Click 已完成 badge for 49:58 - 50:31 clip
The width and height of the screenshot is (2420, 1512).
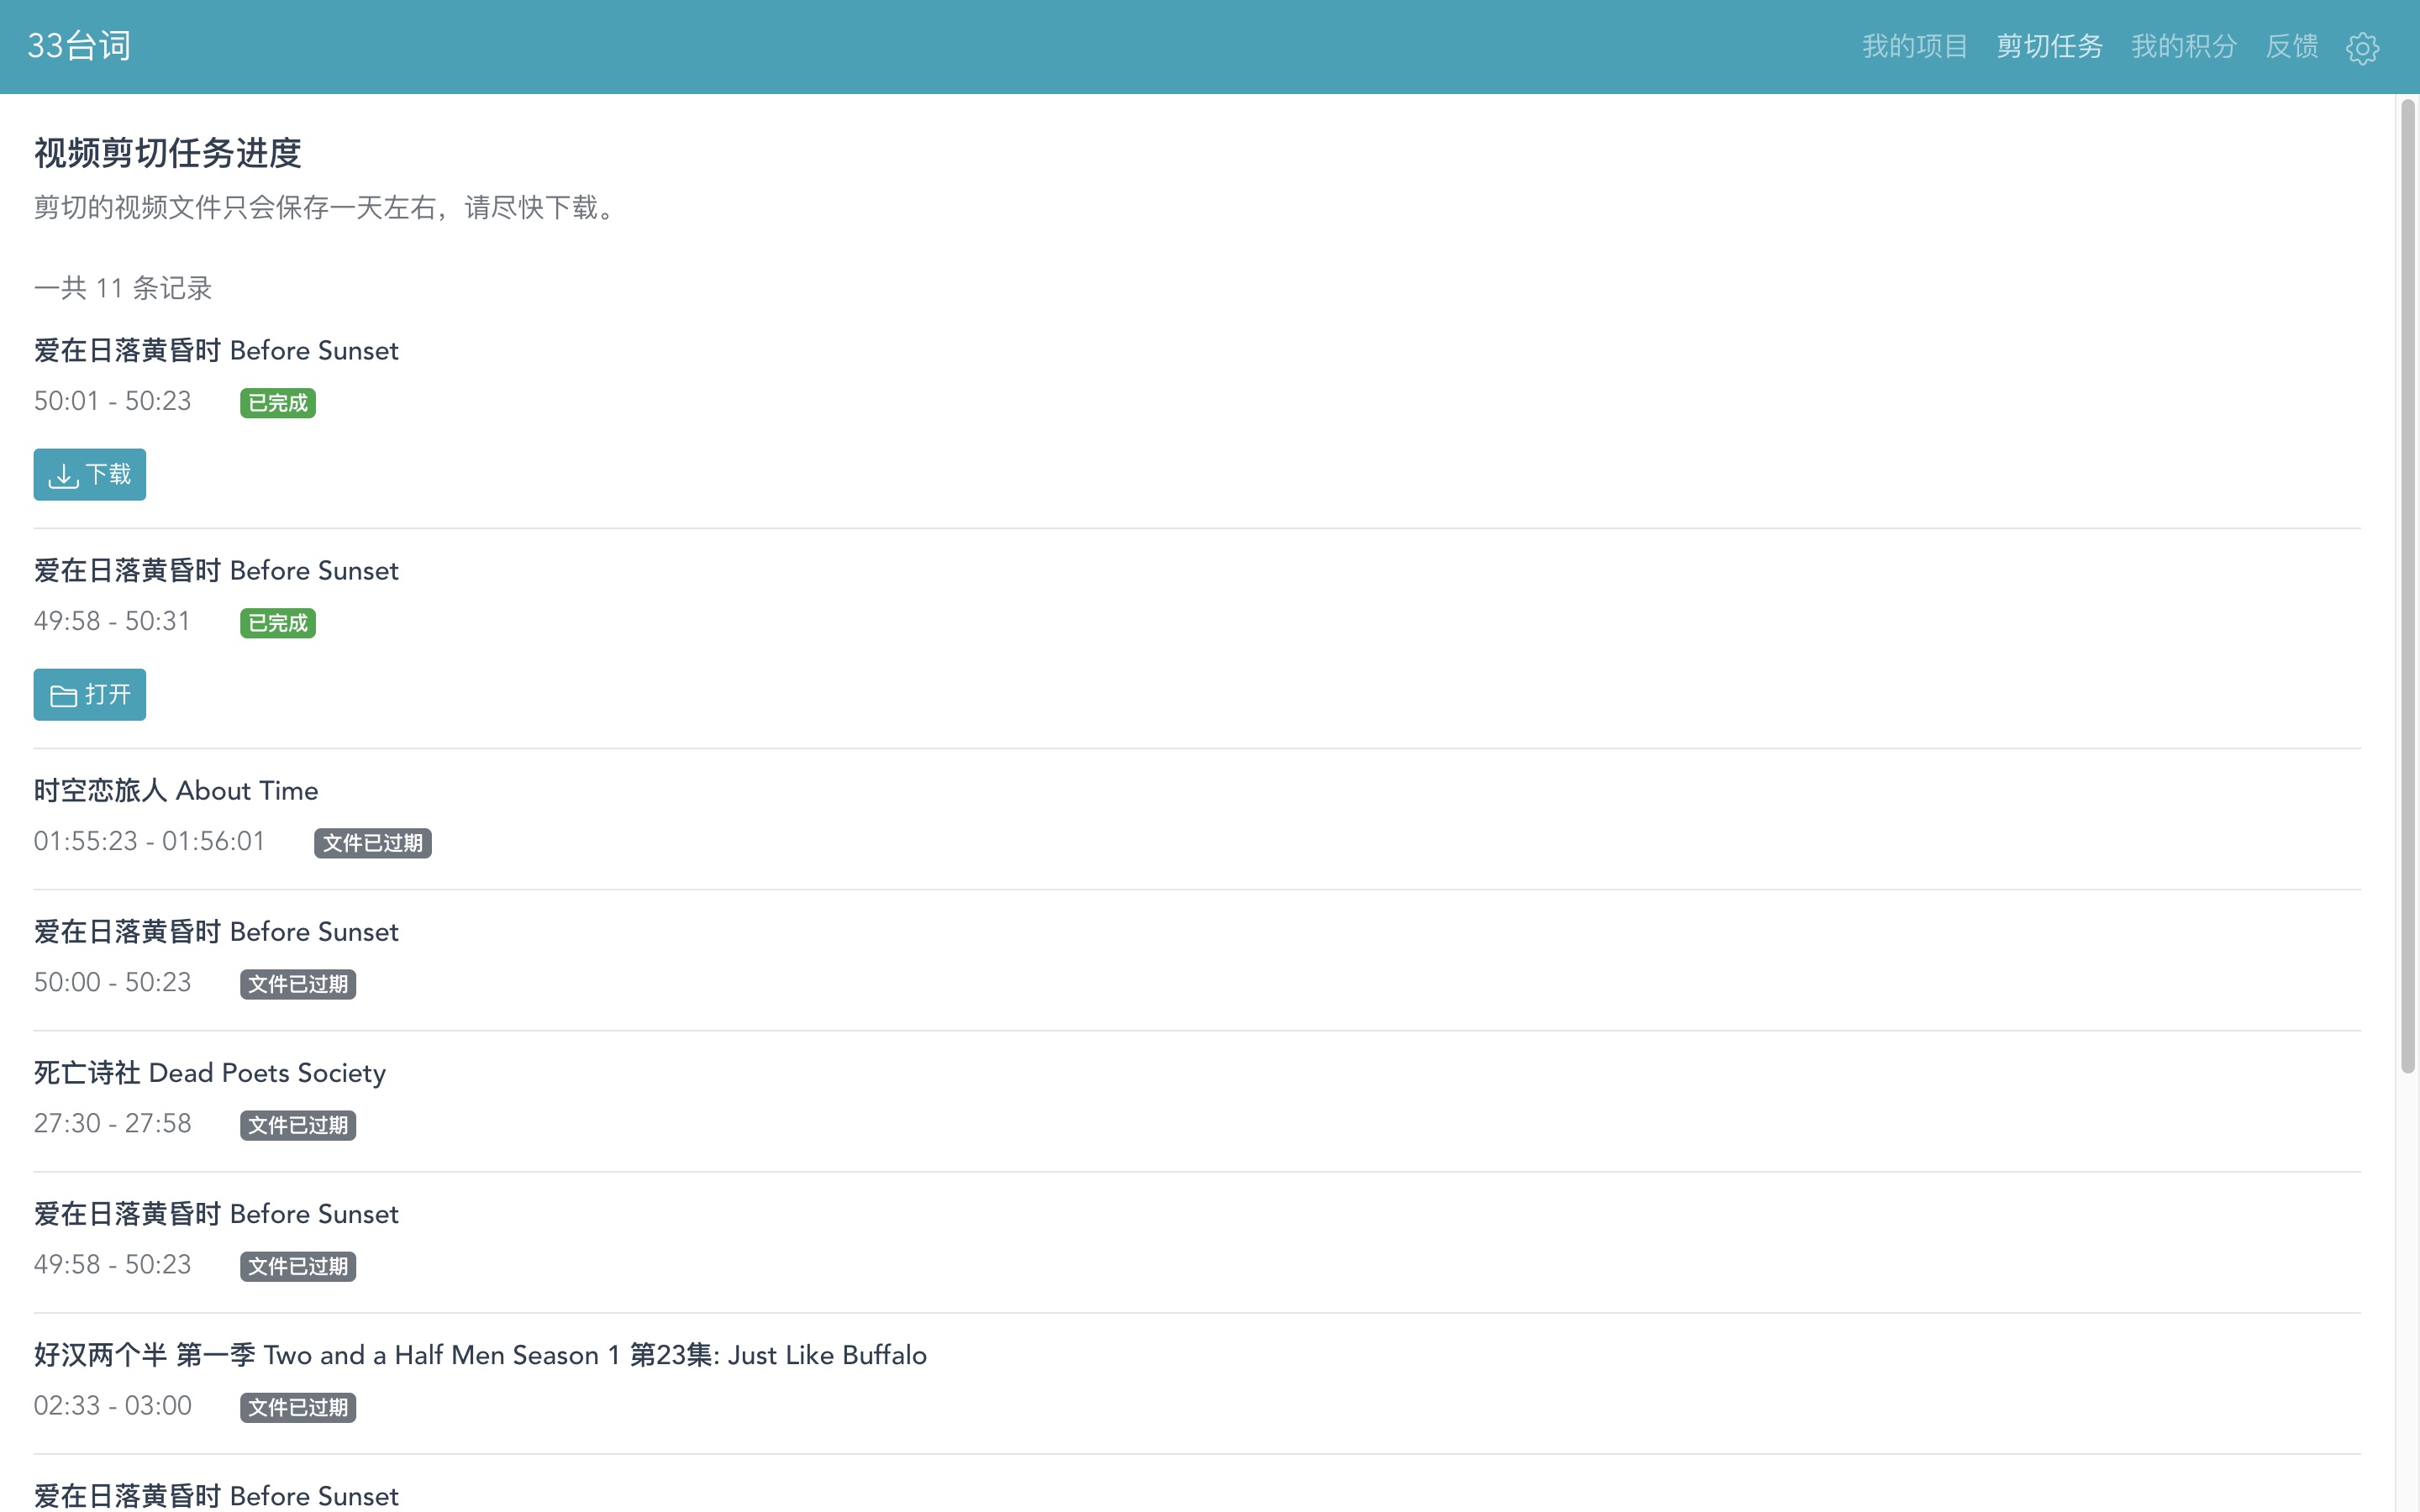(x=278, y=623)
